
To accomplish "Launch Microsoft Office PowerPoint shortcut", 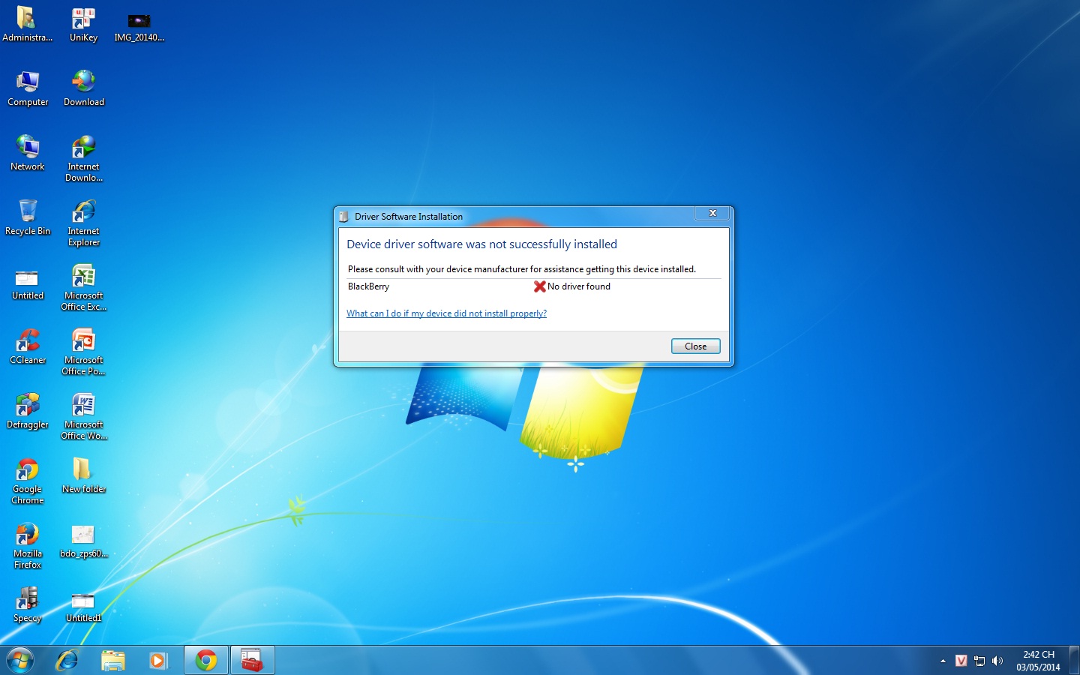I will point(83,352).
